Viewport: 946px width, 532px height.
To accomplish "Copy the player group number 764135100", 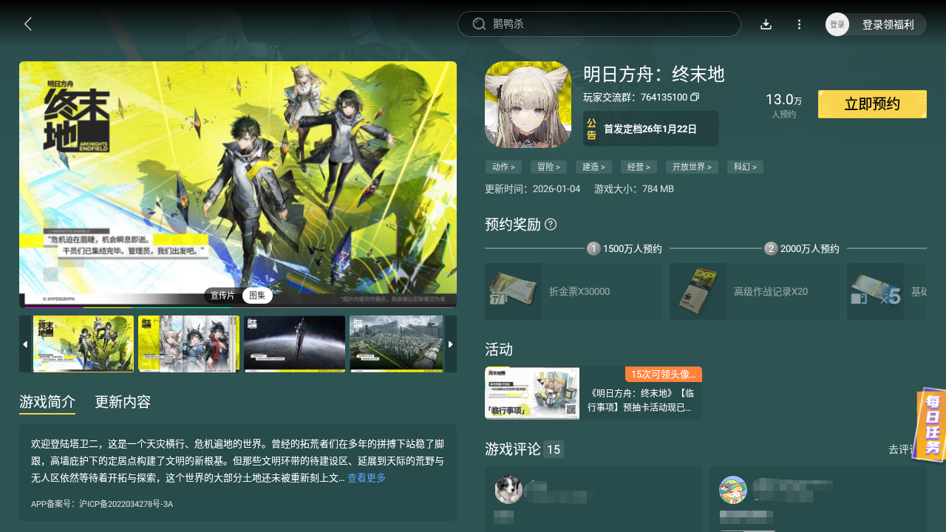I will point(695,97).
